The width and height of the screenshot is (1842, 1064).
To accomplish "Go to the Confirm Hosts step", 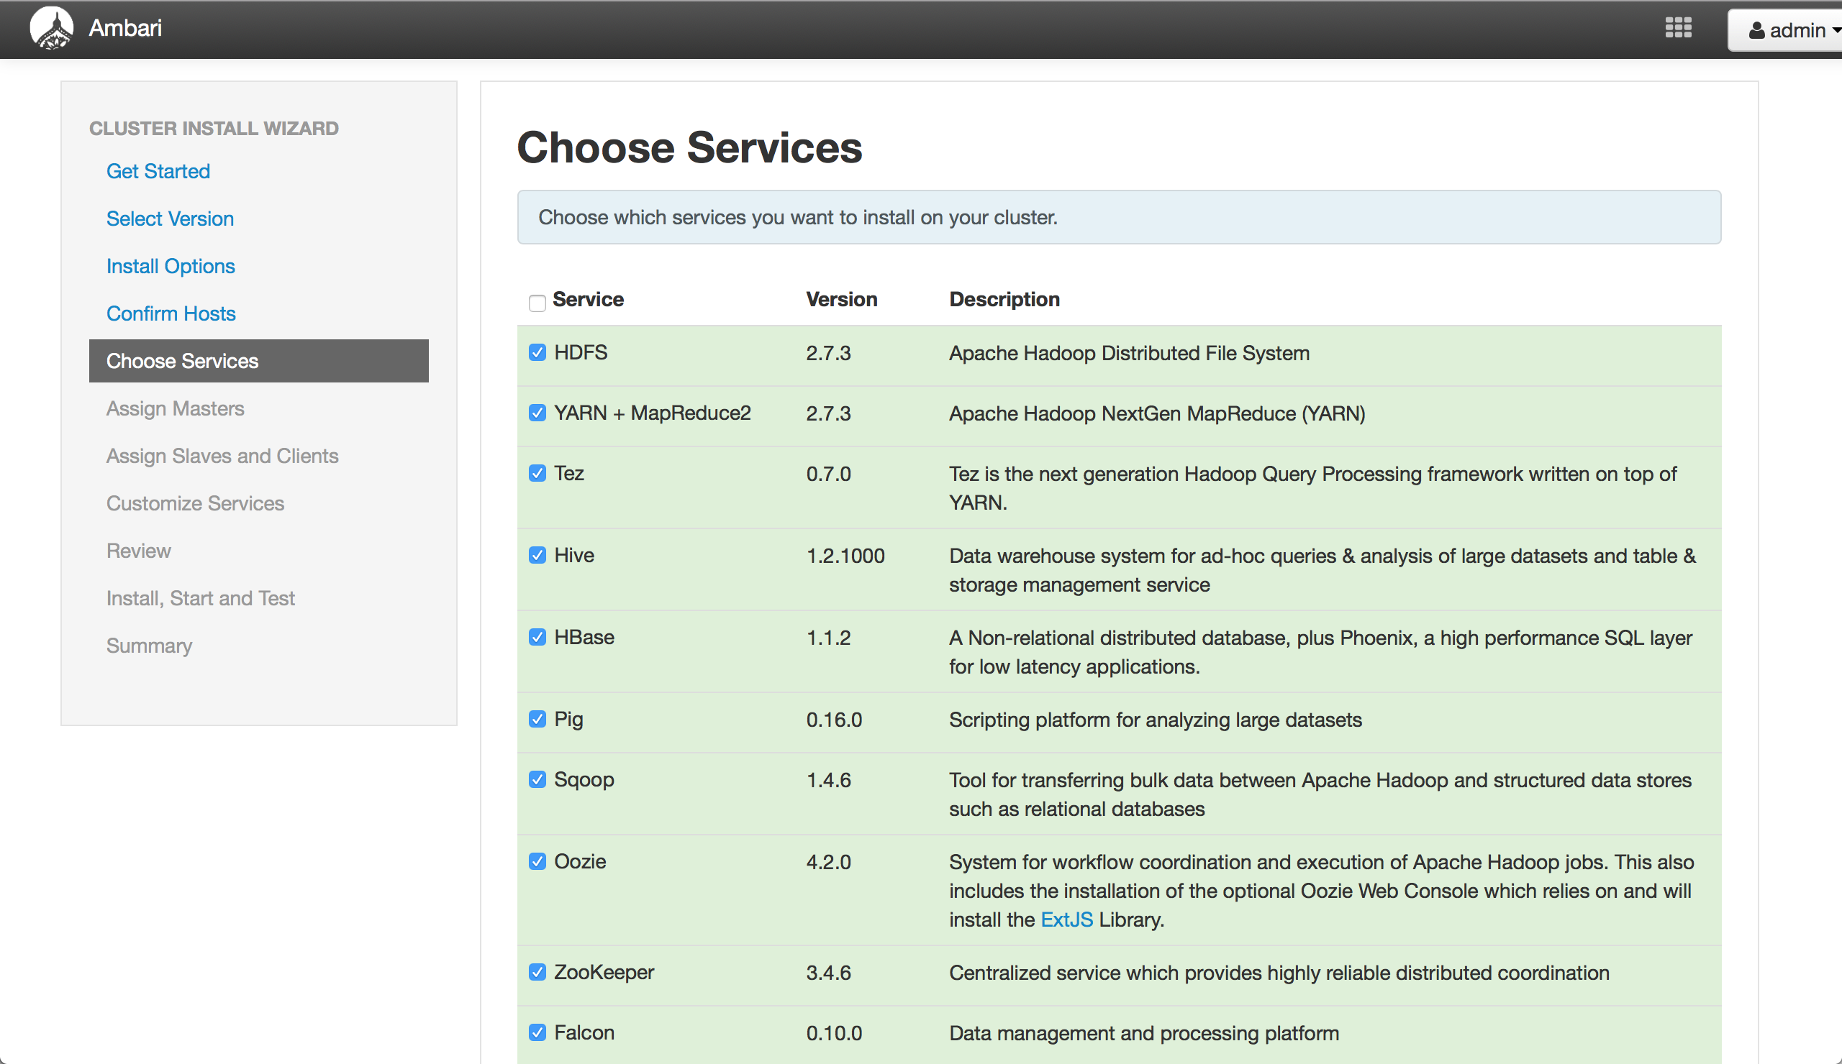I will coord(171,313).
